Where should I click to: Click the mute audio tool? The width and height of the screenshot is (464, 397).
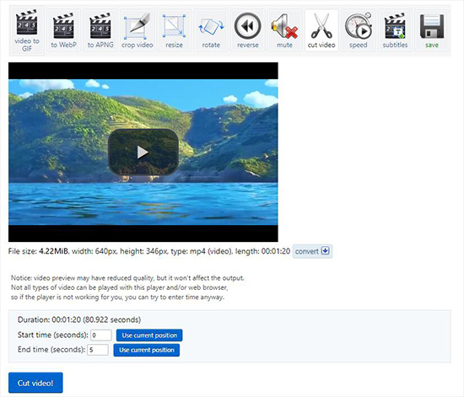coord(284,30)
